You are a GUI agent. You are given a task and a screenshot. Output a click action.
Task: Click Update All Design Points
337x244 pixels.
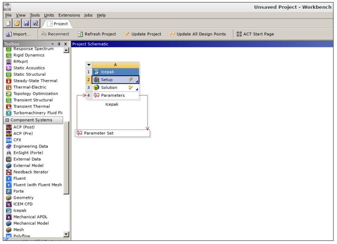(x=198, y=34)
